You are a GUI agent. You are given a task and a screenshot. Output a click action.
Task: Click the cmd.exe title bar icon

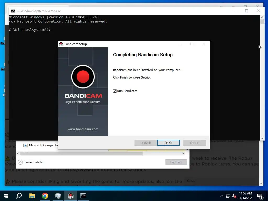point(13,11)
